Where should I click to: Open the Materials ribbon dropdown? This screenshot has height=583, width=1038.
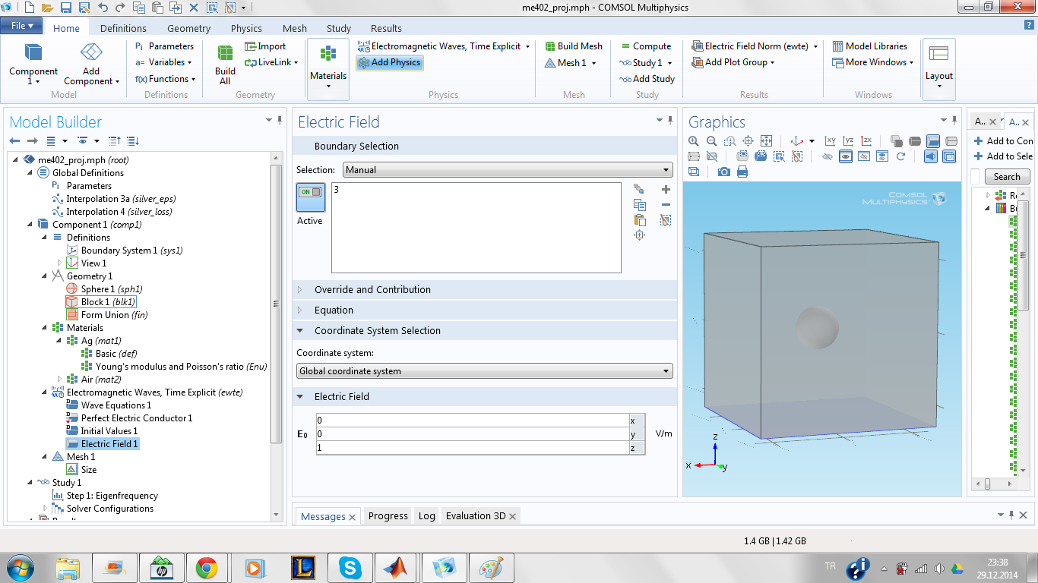pos(328,70)
